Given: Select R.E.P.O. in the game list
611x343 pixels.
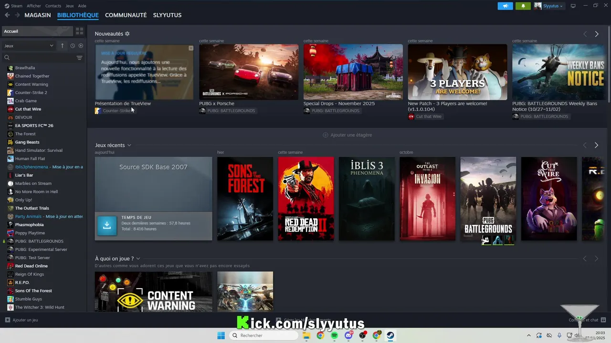Looking at the screenshot, I should tap(22, 282).
